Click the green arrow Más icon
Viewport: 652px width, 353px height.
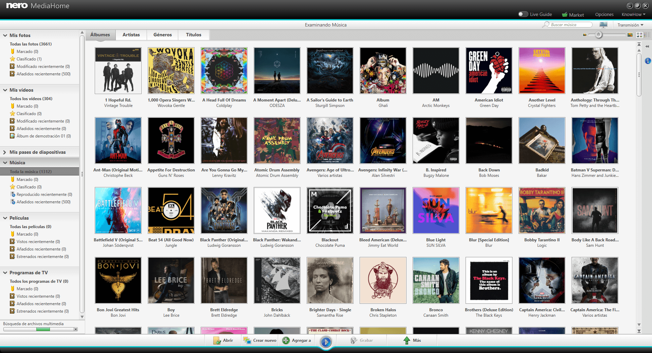tap(406, 340)
